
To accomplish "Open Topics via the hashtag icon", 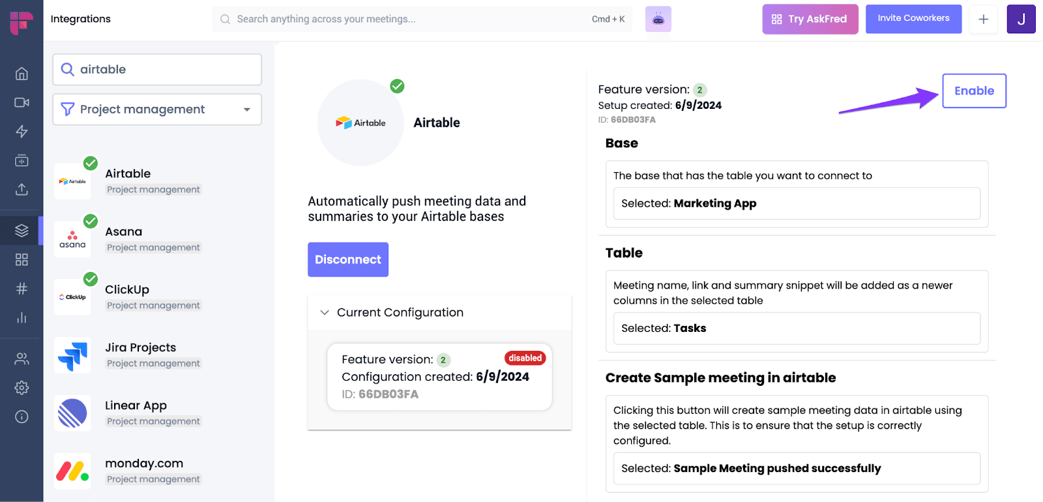I will point(22,288).
